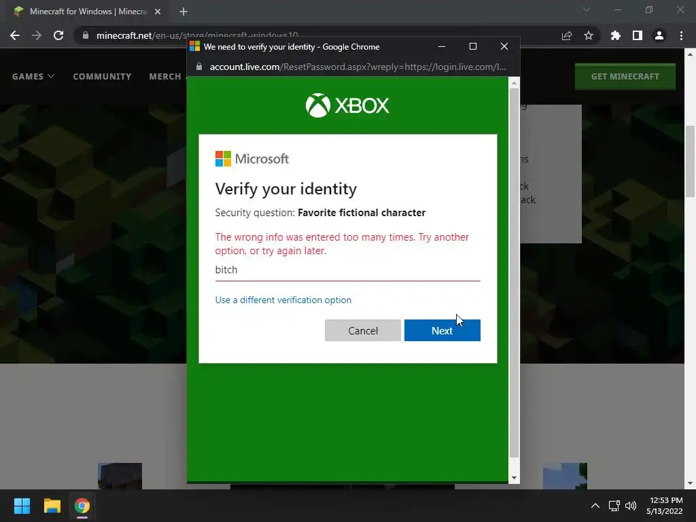Image resolution: width=696 pixels, height=522 pixels.
Task: Click the popup URL account.live.com address
Action: 358,67
